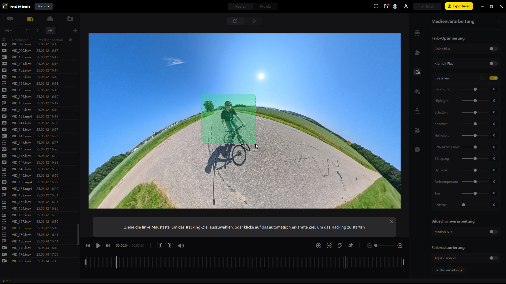This screenshot has width=506, height=284.
Task: Open the cloud storage tab
Action: (50, 19)
